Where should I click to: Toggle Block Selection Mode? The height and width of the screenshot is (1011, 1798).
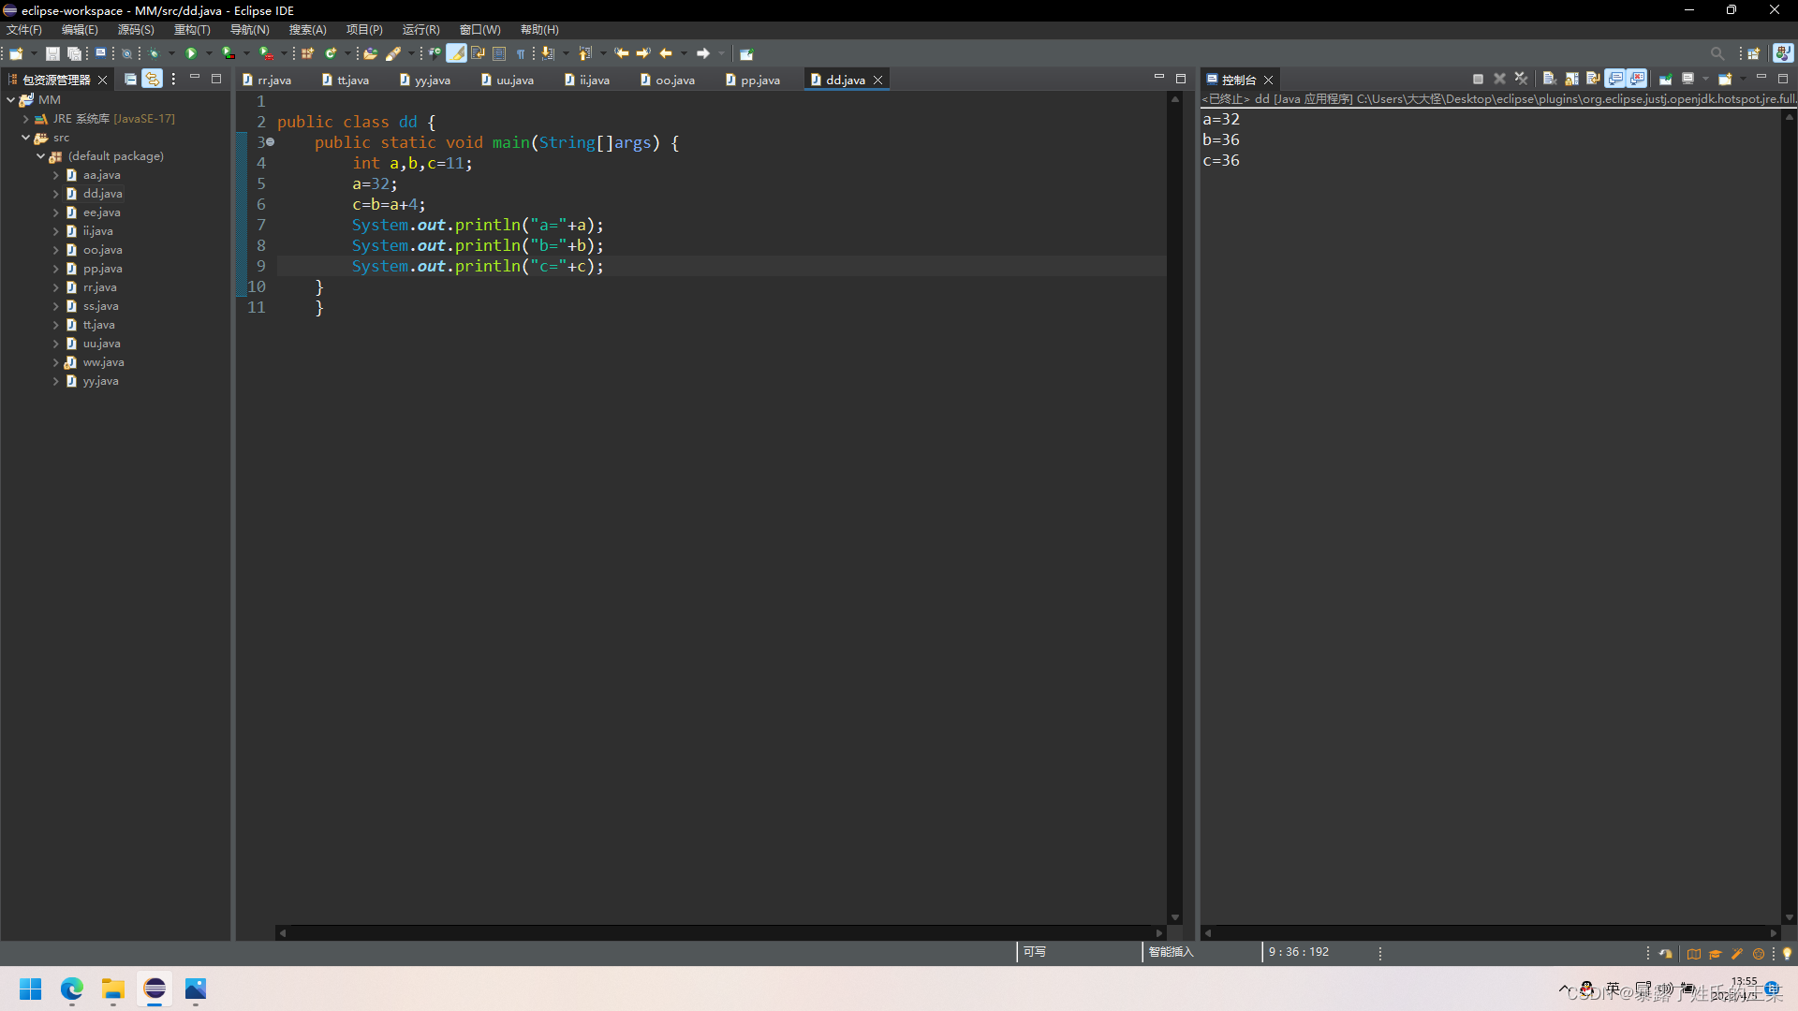[x=499, y=53]
